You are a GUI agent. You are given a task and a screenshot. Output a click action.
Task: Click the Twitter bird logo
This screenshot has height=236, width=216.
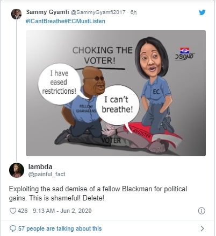click(x=202, y=12)
